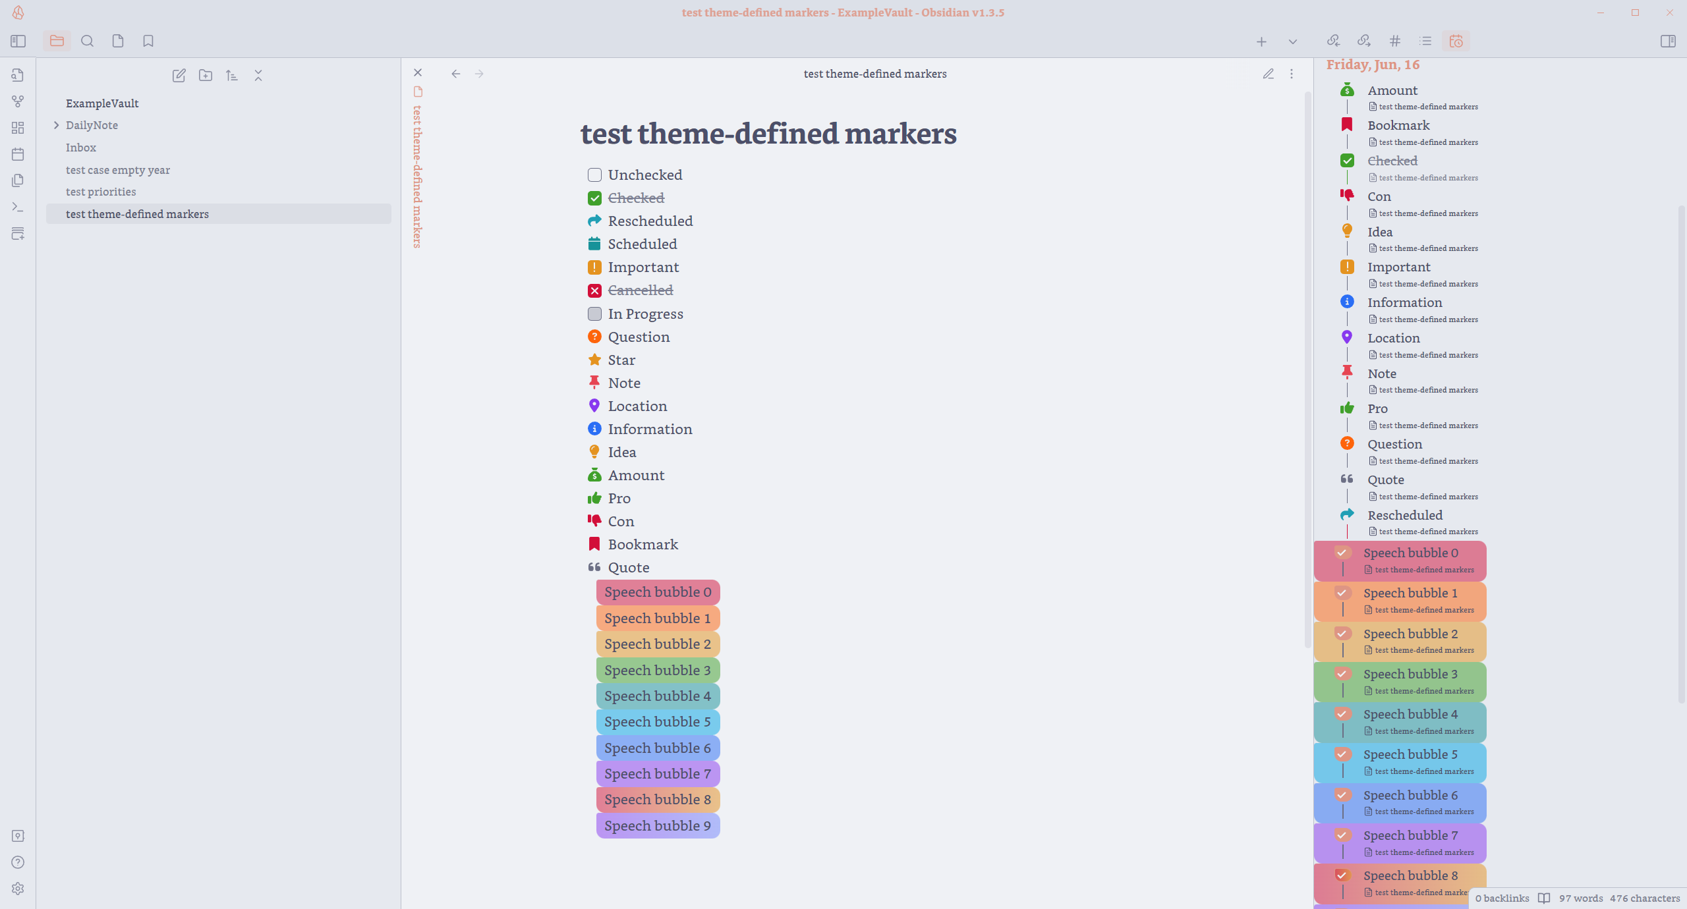Open the test theme-defined markers link under Amount
The width and height of the screenshot is (1687, 909).
(x=1427, y=106)
